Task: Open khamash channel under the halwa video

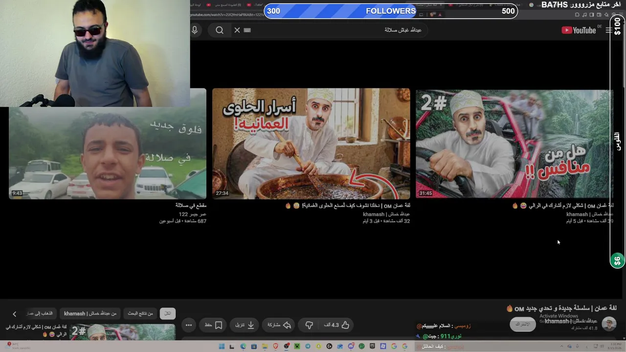Action: [x=386, y=214]
